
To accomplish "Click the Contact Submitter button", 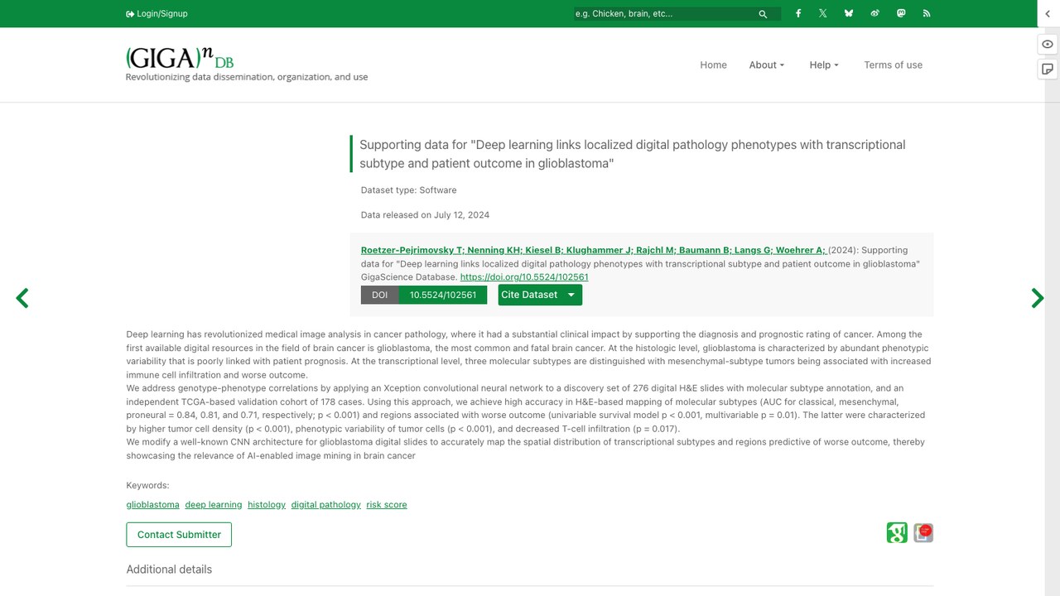I will point(179,535).
